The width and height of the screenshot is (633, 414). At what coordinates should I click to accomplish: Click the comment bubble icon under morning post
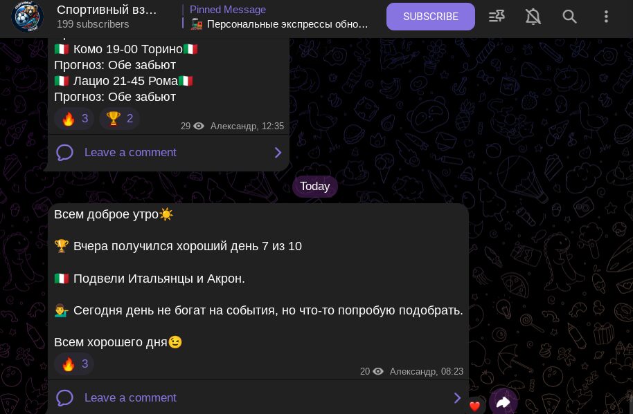point(64,398)
